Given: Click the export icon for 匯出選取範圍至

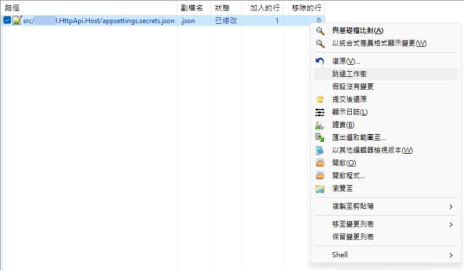Looking at the screenshot, I should pyautogui.click(x=320, y=138).
